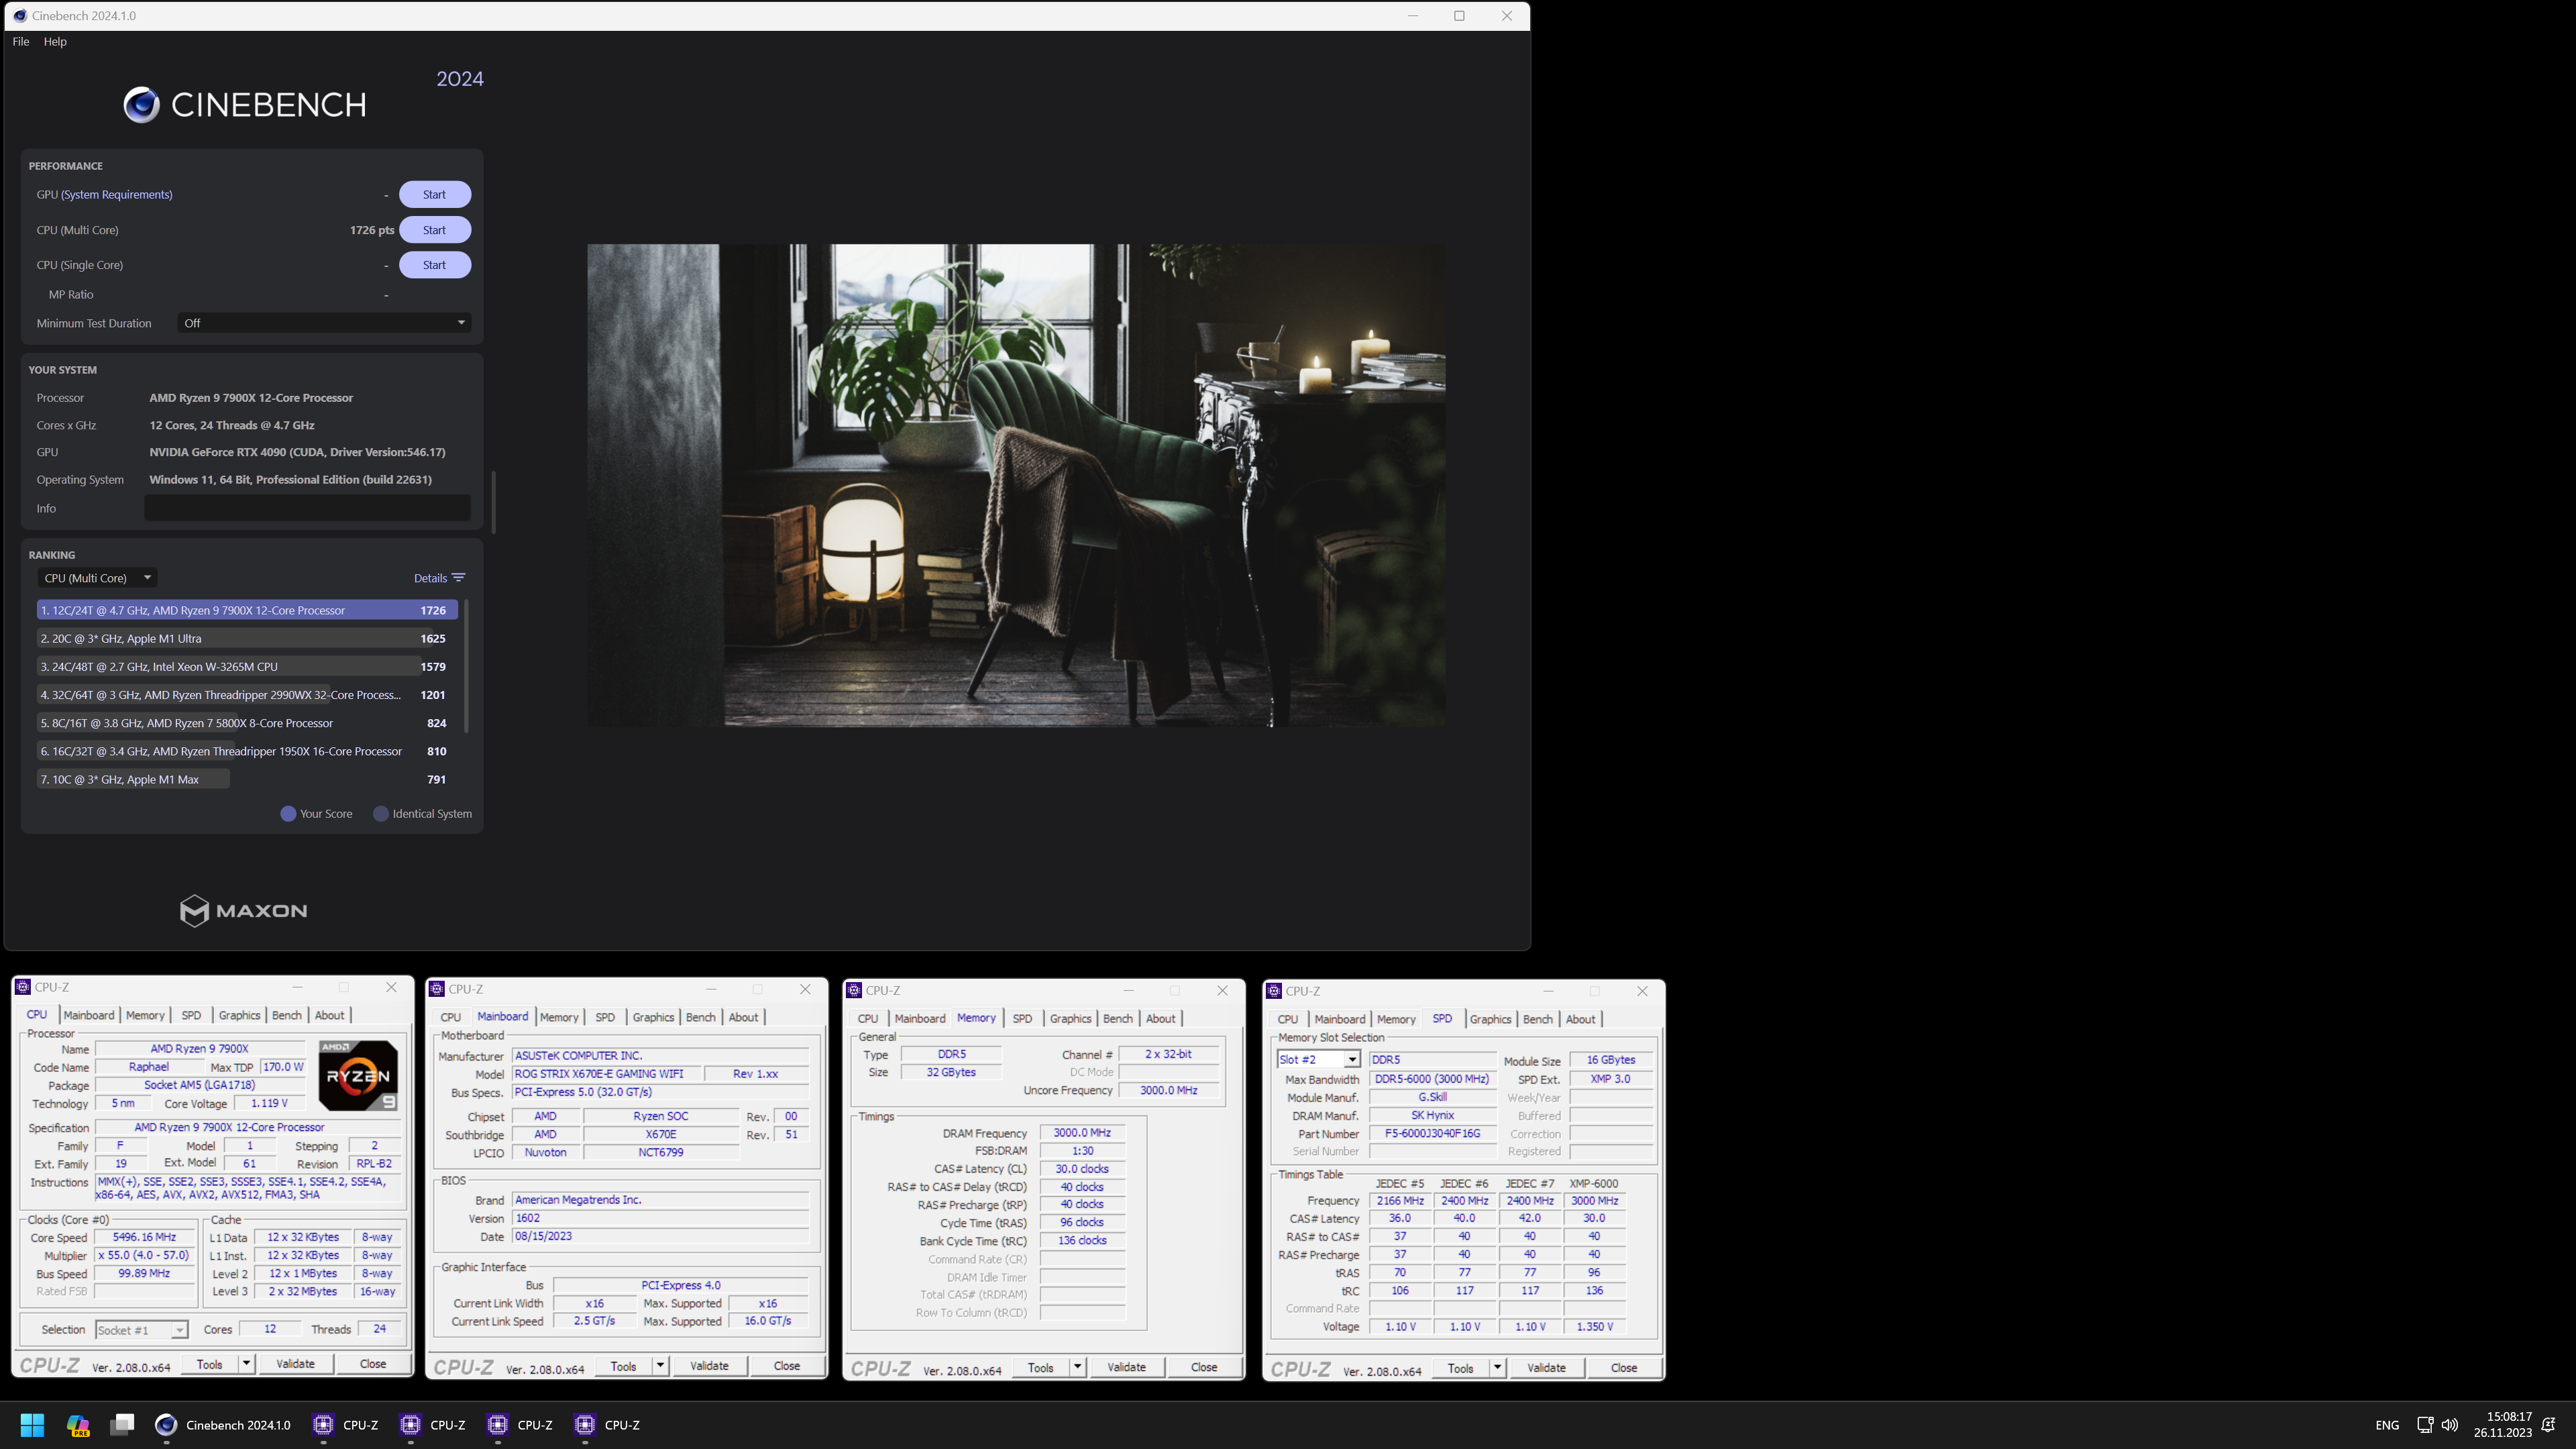Open Tools dropdown arrow in SPD window

(1497, 1368)
